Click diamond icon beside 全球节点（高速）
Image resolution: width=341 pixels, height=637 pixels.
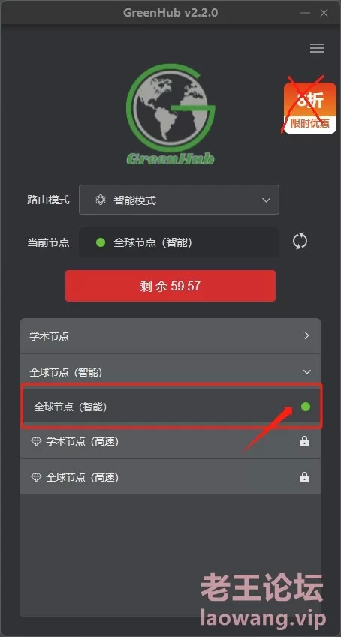click(36, 477)
